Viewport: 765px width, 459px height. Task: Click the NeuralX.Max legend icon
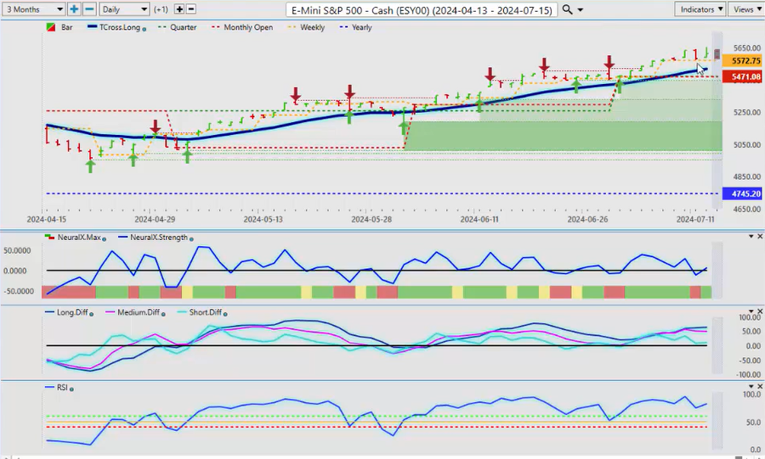[50, 238]
